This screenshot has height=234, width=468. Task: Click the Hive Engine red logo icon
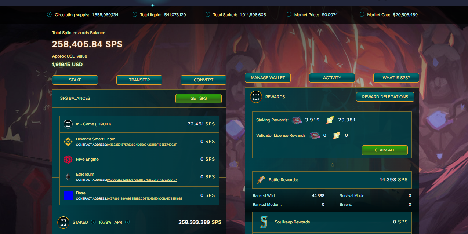click(68, 159)
